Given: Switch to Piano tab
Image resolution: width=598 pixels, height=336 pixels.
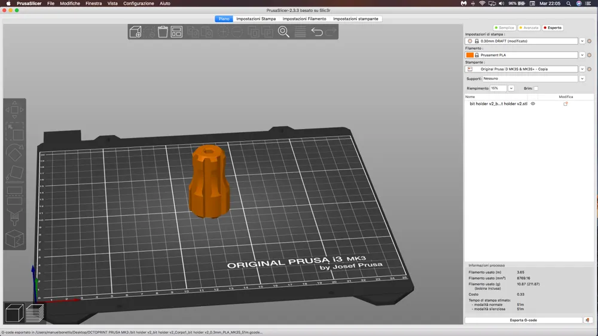Looking at the screenshot, I should point(224,19).
